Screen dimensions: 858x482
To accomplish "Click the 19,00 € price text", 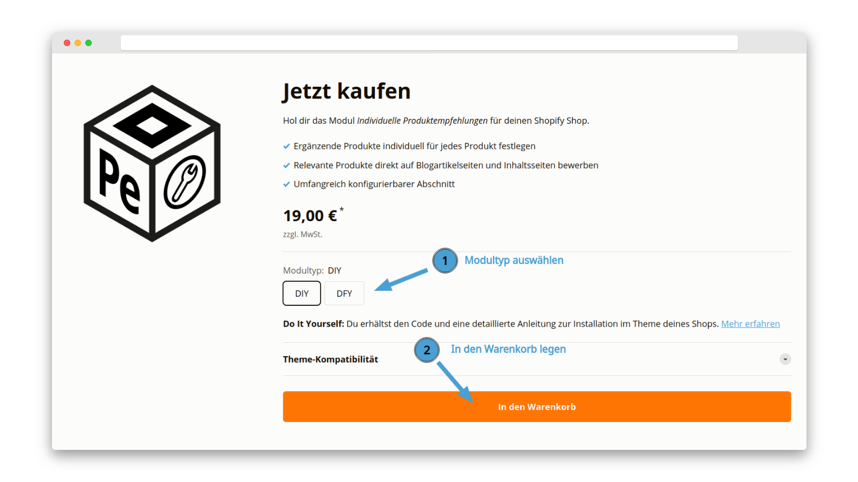I will 310,216.
